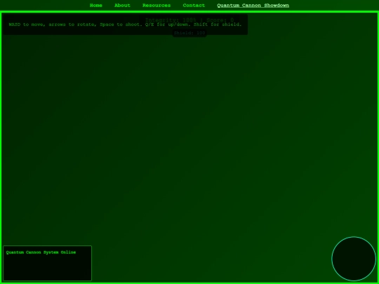Open the Contact page
The image size is (379, 284).
point(194,6)
